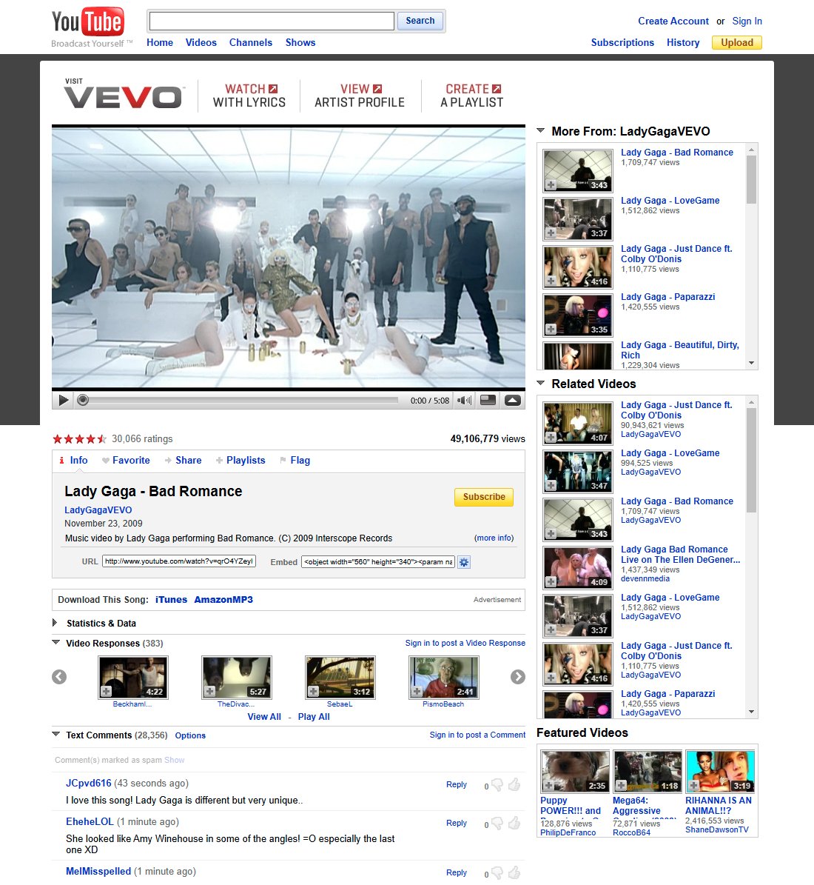Download song from AmazonMP3
Screen dimensions: 814x885
[x=223, y=599]
